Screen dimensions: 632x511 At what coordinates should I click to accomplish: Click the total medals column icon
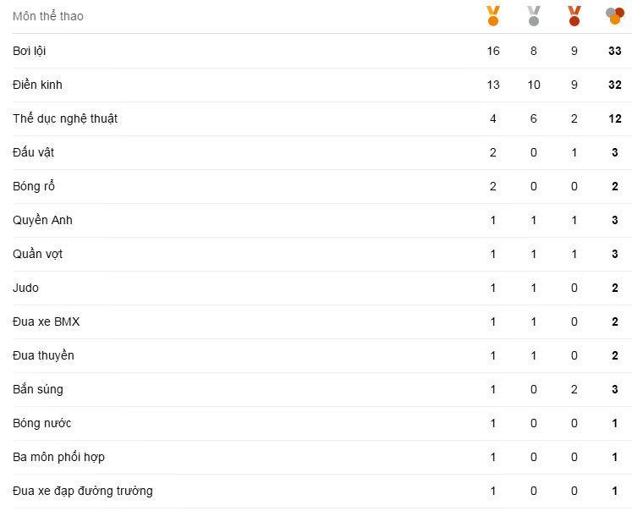(615, 15)
